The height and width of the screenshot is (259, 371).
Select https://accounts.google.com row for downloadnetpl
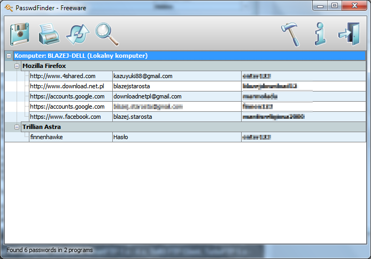(71, 96)
